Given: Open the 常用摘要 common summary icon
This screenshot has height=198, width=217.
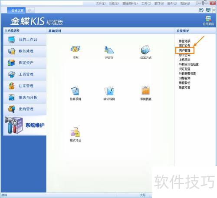Looking at the screenshot, I should (146, 91).
